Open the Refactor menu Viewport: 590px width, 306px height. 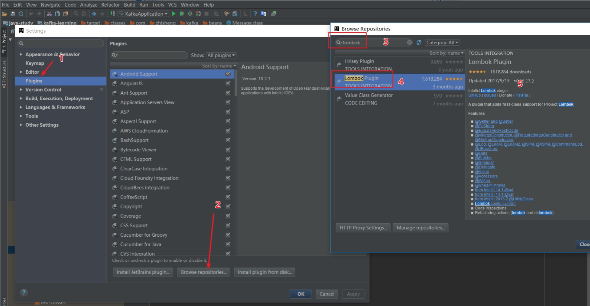110,5
